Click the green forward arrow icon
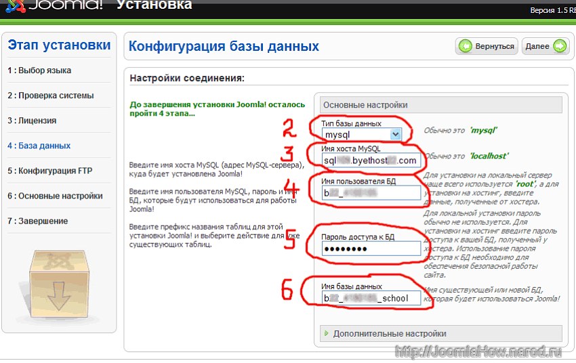This screenshot has width=576, height=363. (560, 46)
